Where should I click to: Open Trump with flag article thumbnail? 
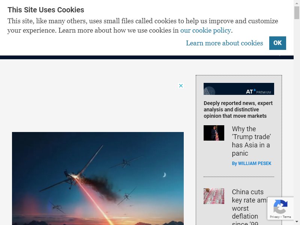pyautogui.click(x=214, y=133)
